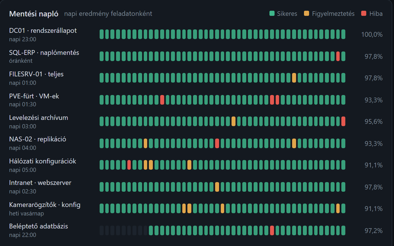Open the "PVE-fürt · VM-ek" job name
This screenshot has width=394, height=246.
pos(34,96)
